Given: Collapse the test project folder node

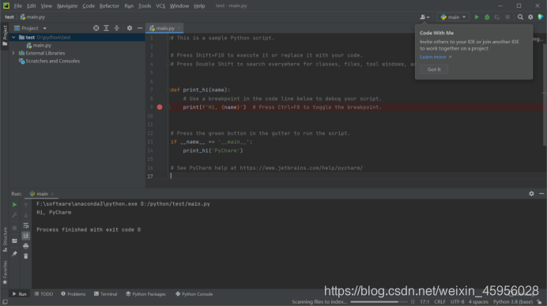Looking at the screenshot, I should (x=13, y=37).
